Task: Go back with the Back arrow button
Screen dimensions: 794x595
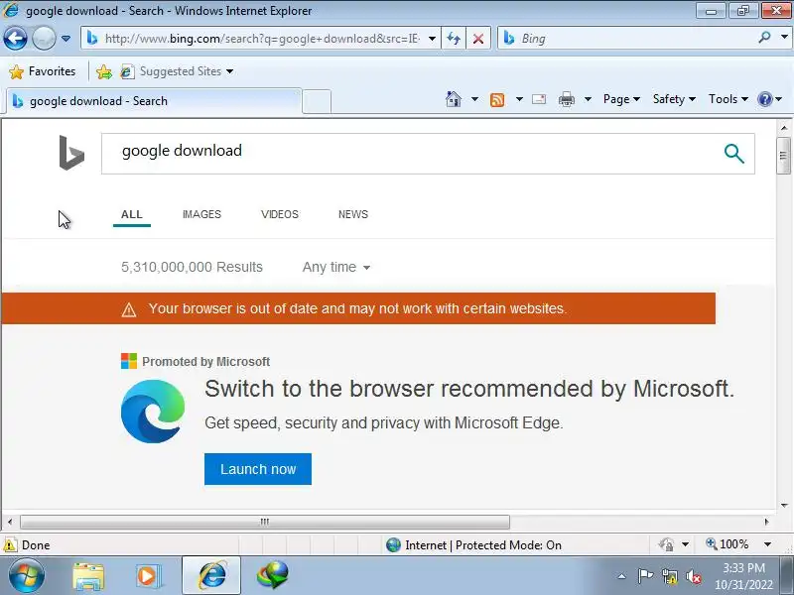Action: coord(15,38)
